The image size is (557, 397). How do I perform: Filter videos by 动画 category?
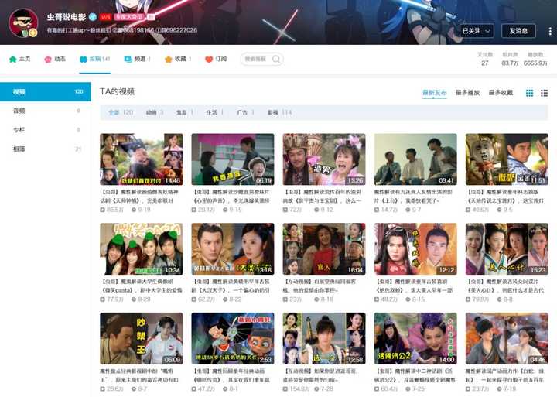(x=155, y=113)
